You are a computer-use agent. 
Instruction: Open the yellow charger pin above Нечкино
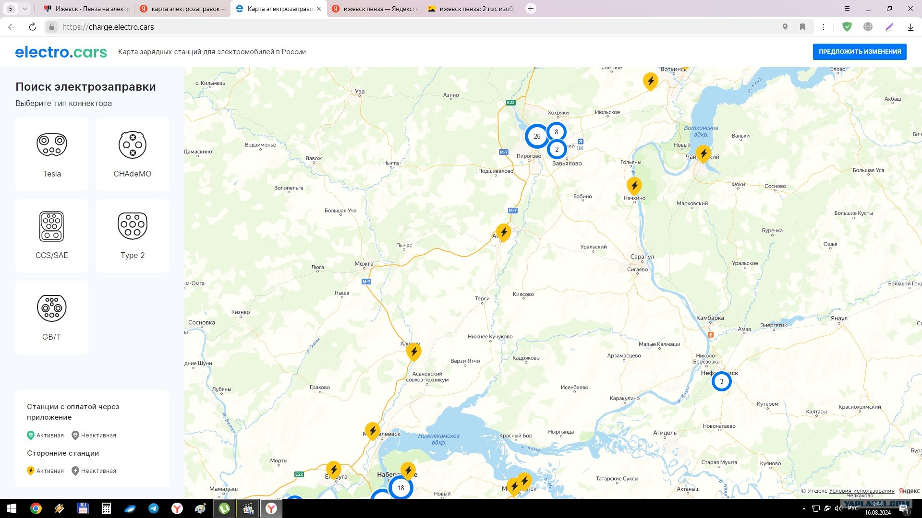[634, 186]
